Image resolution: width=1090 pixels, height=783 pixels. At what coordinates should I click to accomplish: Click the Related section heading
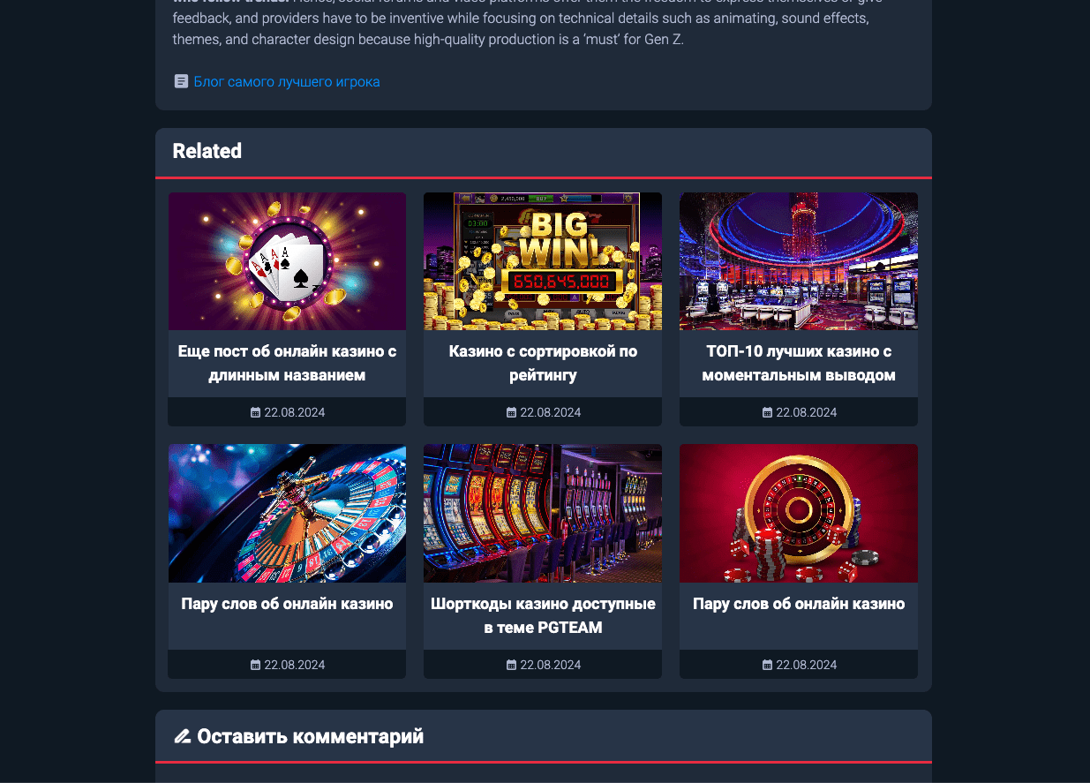tap(207, 151)
